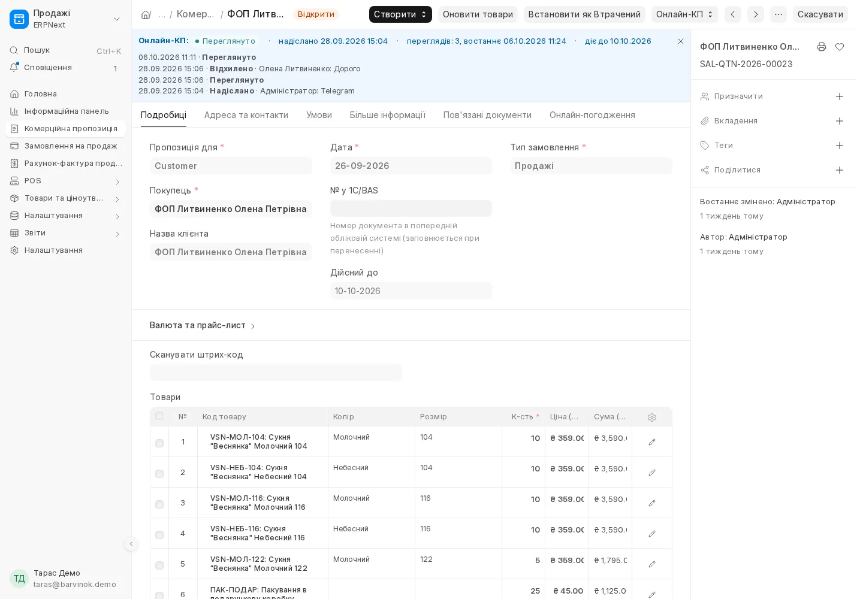Screen dimensions: 863x599
Task: Switch to Умови tab
Action: (x=319, y=115)
